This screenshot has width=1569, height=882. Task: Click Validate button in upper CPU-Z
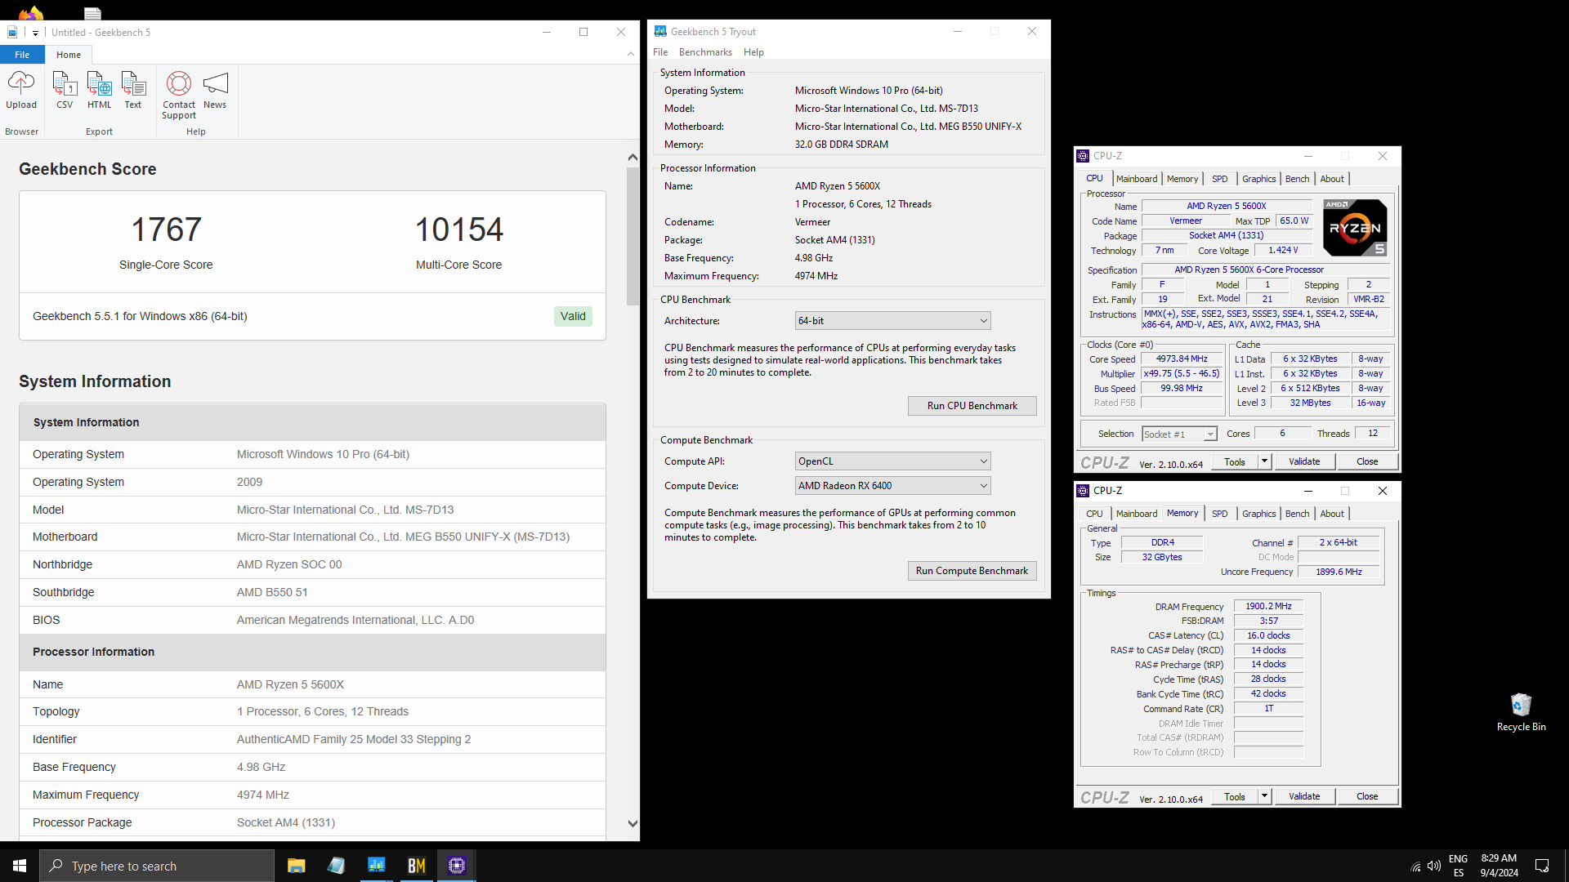(1304, 461)
